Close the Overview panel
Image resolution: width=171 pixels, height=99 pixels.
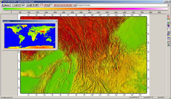point(56,21)
